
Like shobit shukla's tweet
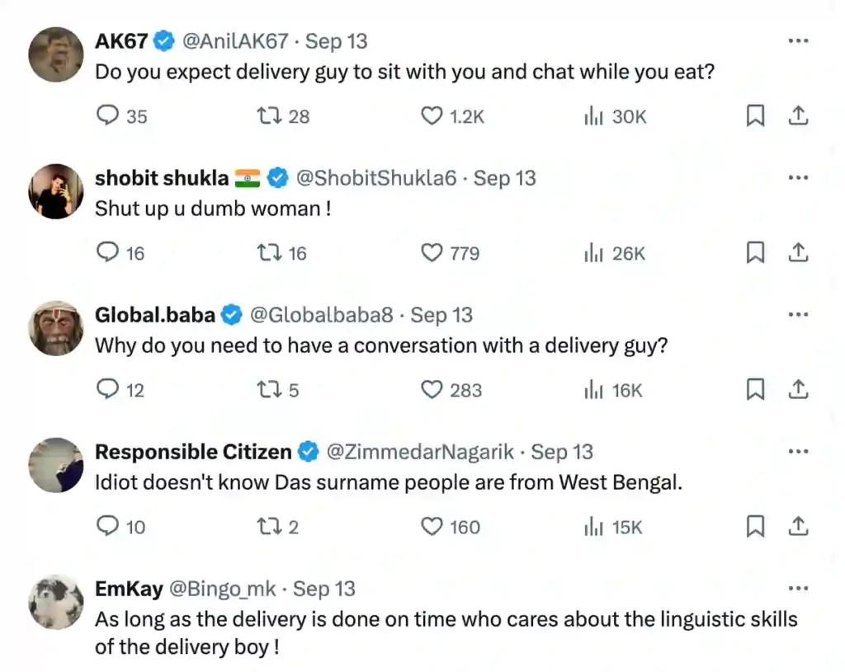pyautogui.click(x=432, y=253)
